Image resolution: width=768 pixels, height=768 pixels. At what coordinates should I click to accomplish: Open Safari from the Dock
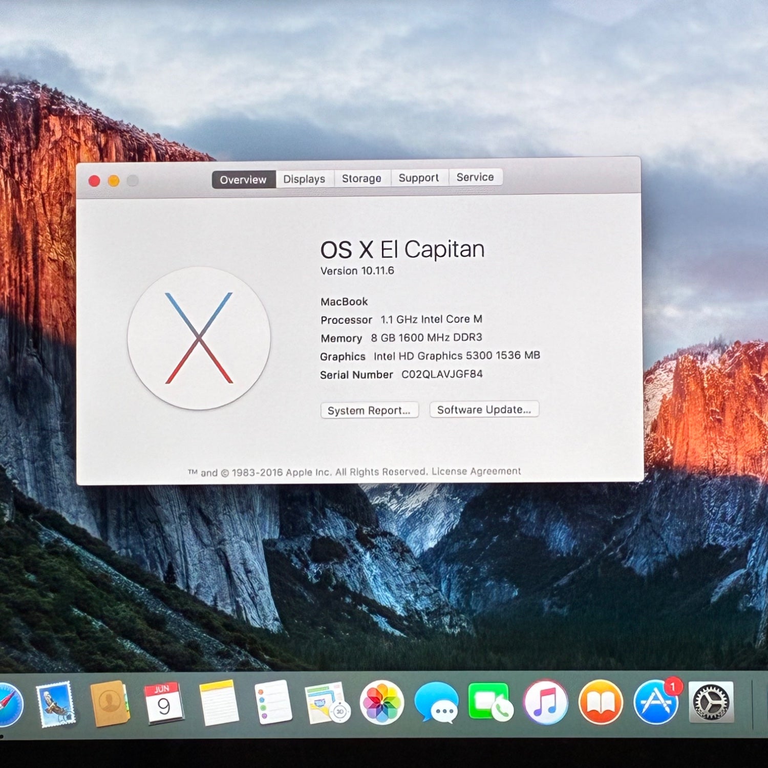10,704
